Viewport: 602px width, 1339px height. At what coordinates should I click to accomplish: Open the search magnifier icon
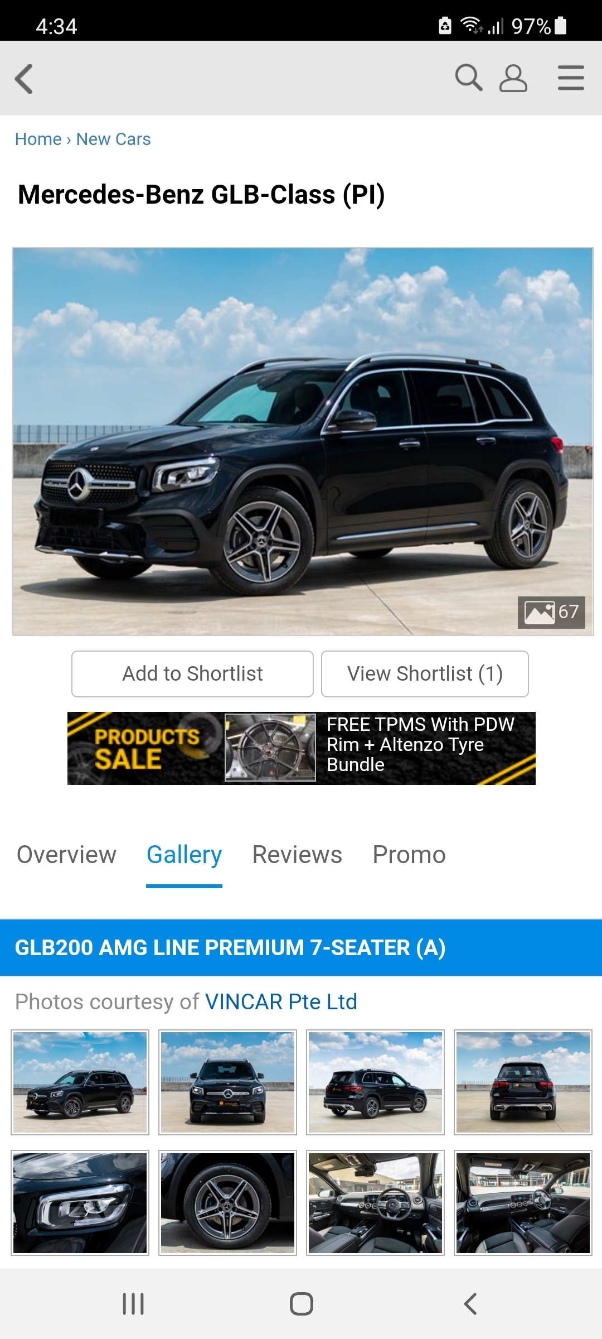(x=468, y=78)
